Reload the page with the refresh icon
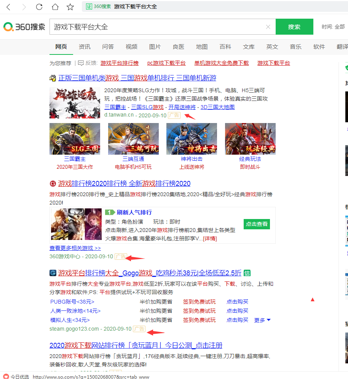Image resolution: width=348 pixels, height=379 pixels. pos(39,7)
